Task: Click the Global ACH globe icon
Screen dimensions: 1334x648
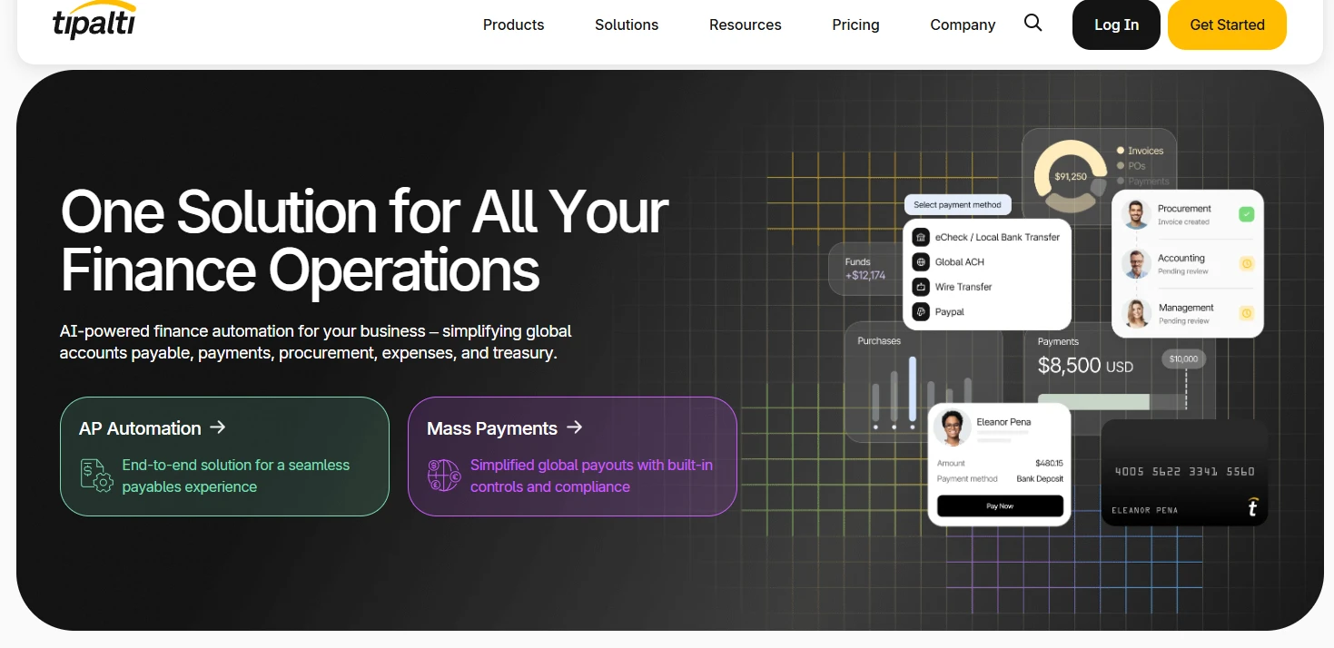Action: click(x=921, y=262)
